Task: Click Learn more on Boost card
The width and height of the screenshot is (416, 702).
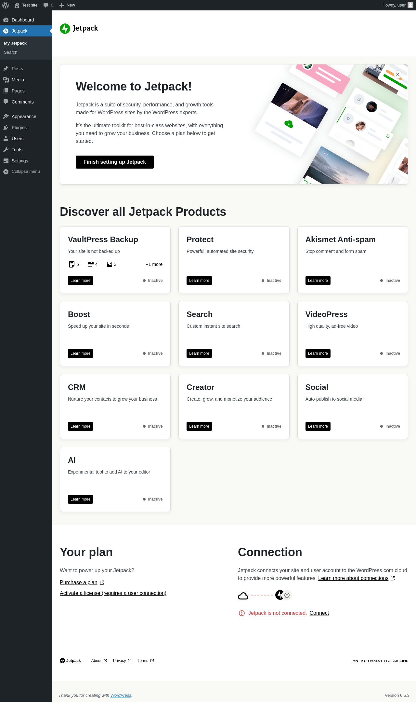Action: point(80,353)
